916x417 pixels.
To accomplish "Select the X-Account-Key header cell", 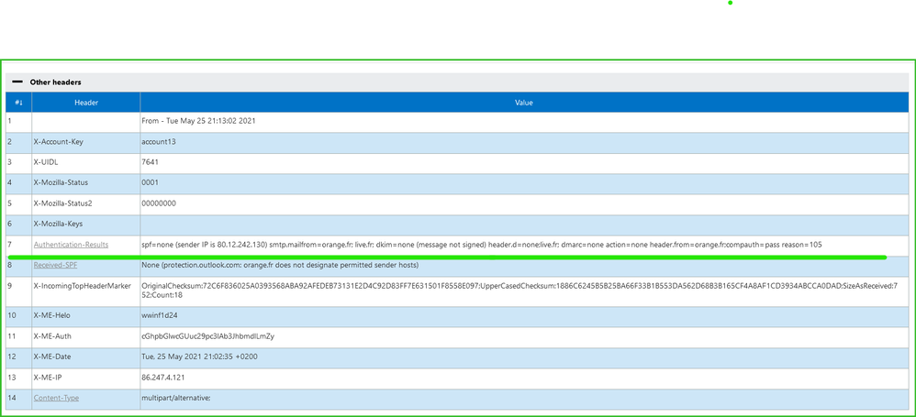I will tap(86, 142).
